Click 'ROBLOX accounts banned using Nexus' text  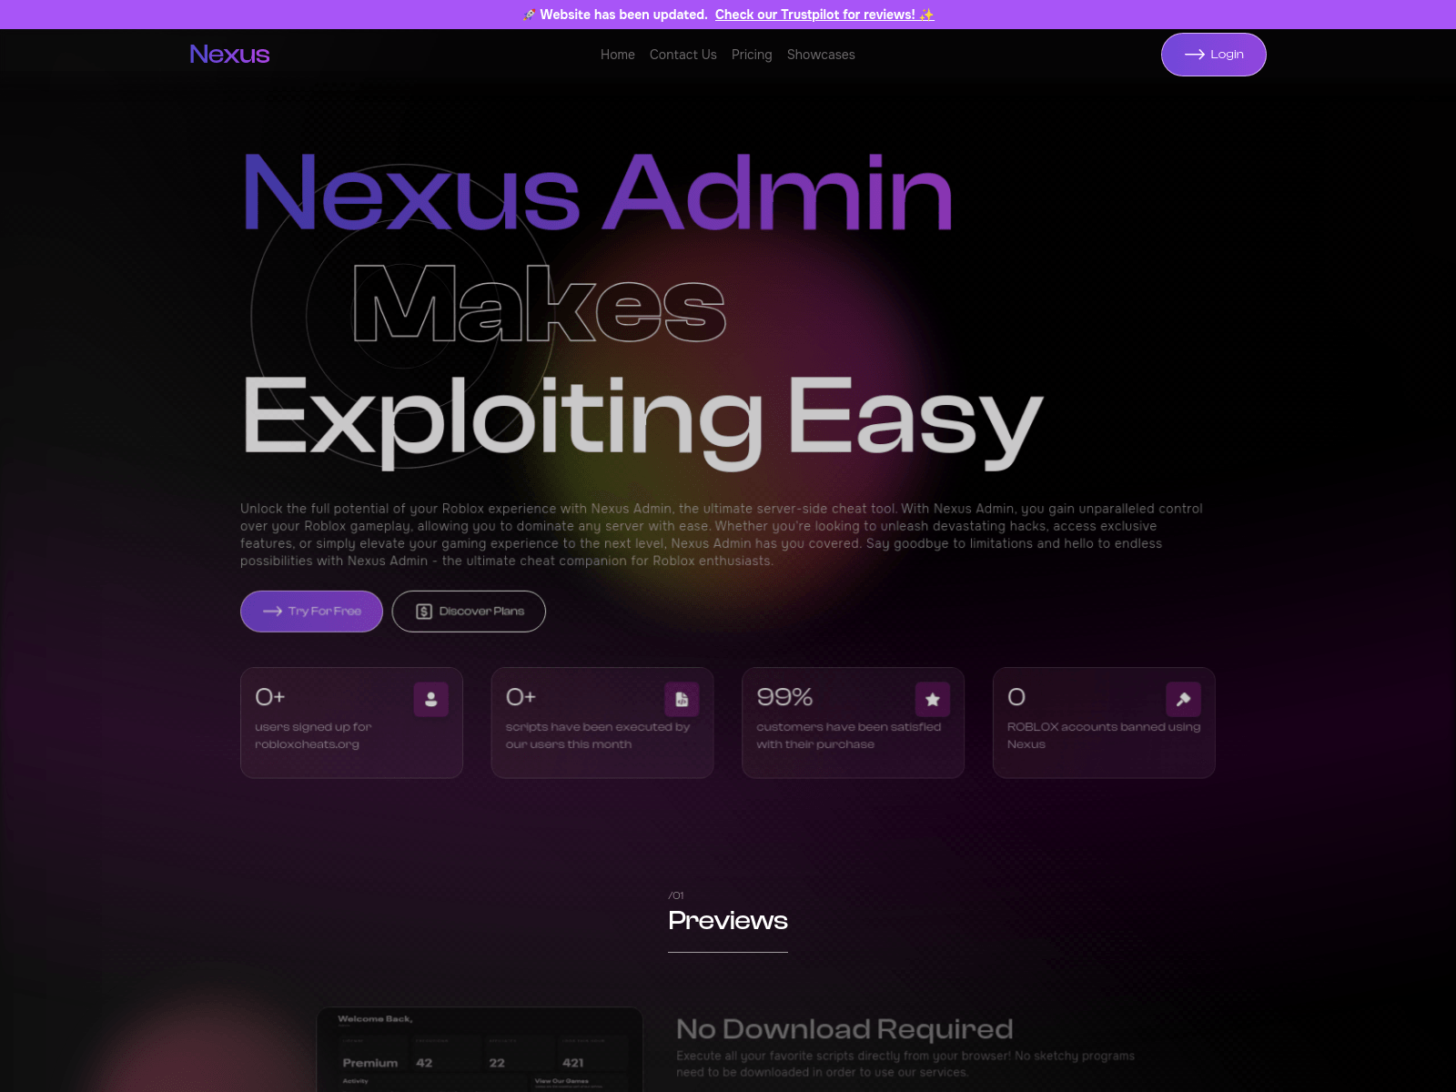coord(1104,735)
